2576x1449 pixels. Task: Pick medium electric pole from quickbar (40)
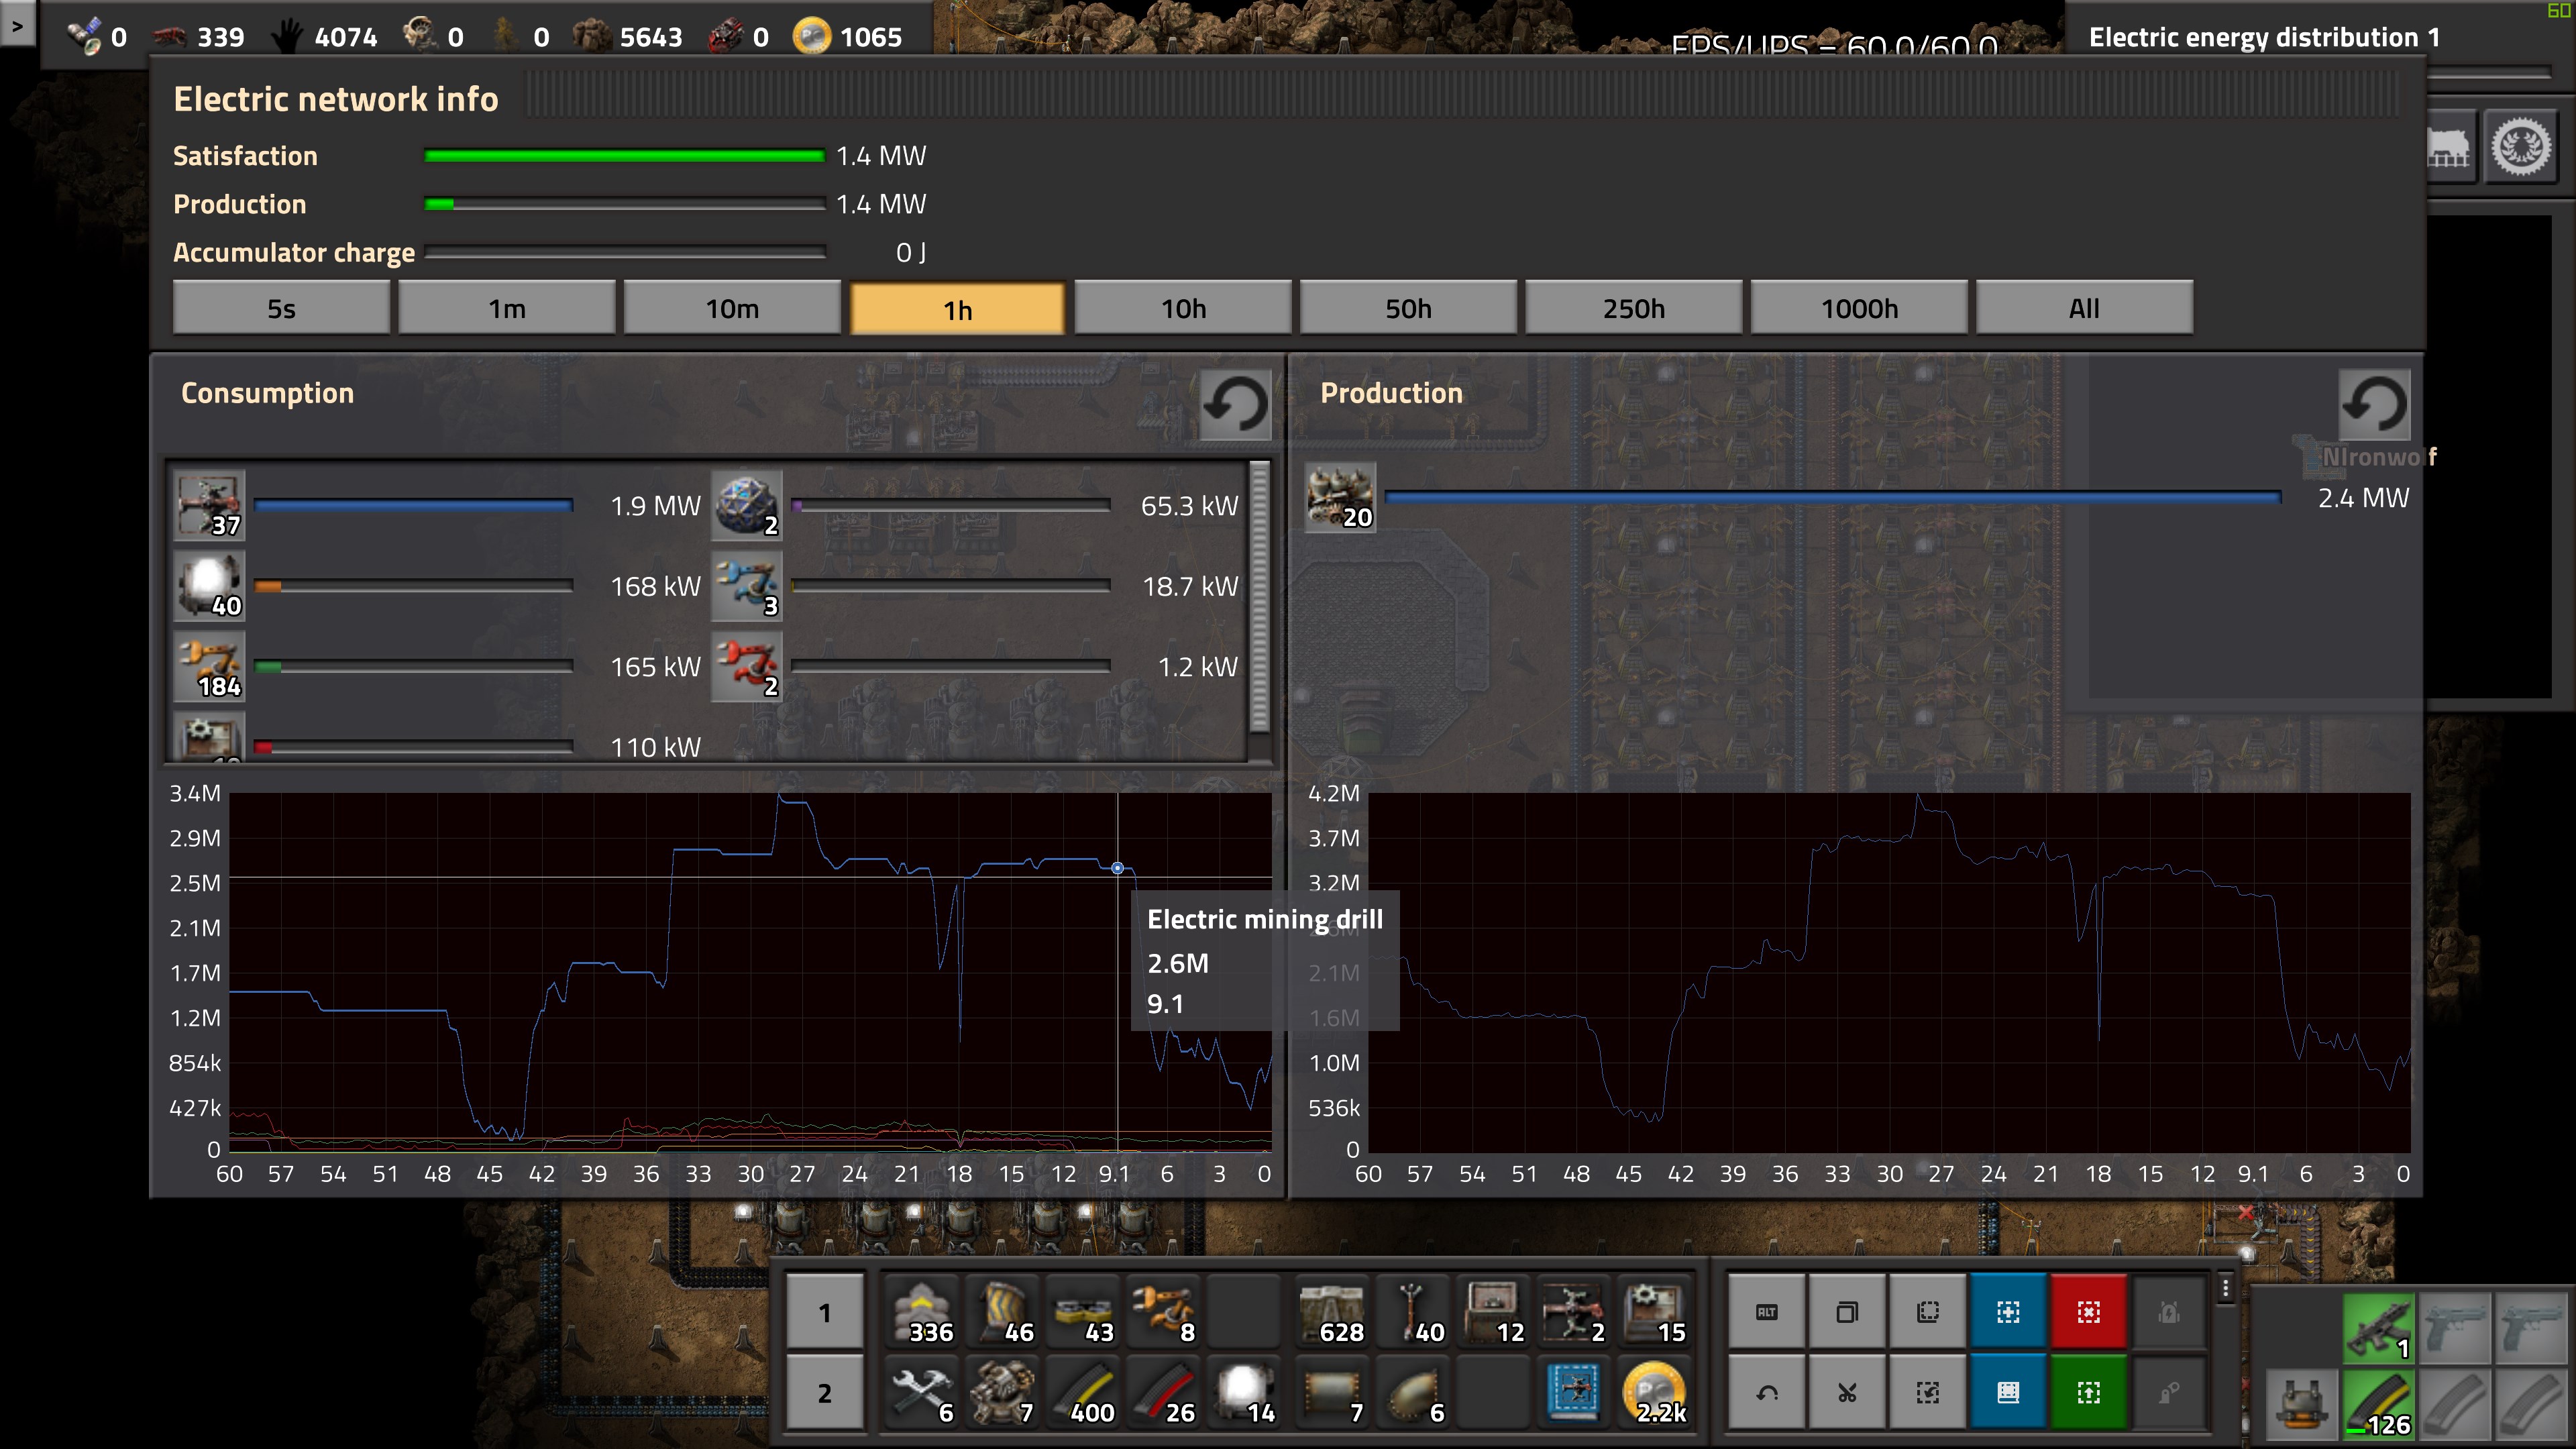1412,1312
